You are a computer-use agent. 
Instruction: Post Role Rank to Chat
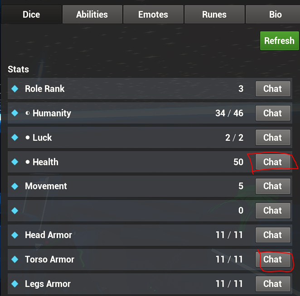[272, 89]
